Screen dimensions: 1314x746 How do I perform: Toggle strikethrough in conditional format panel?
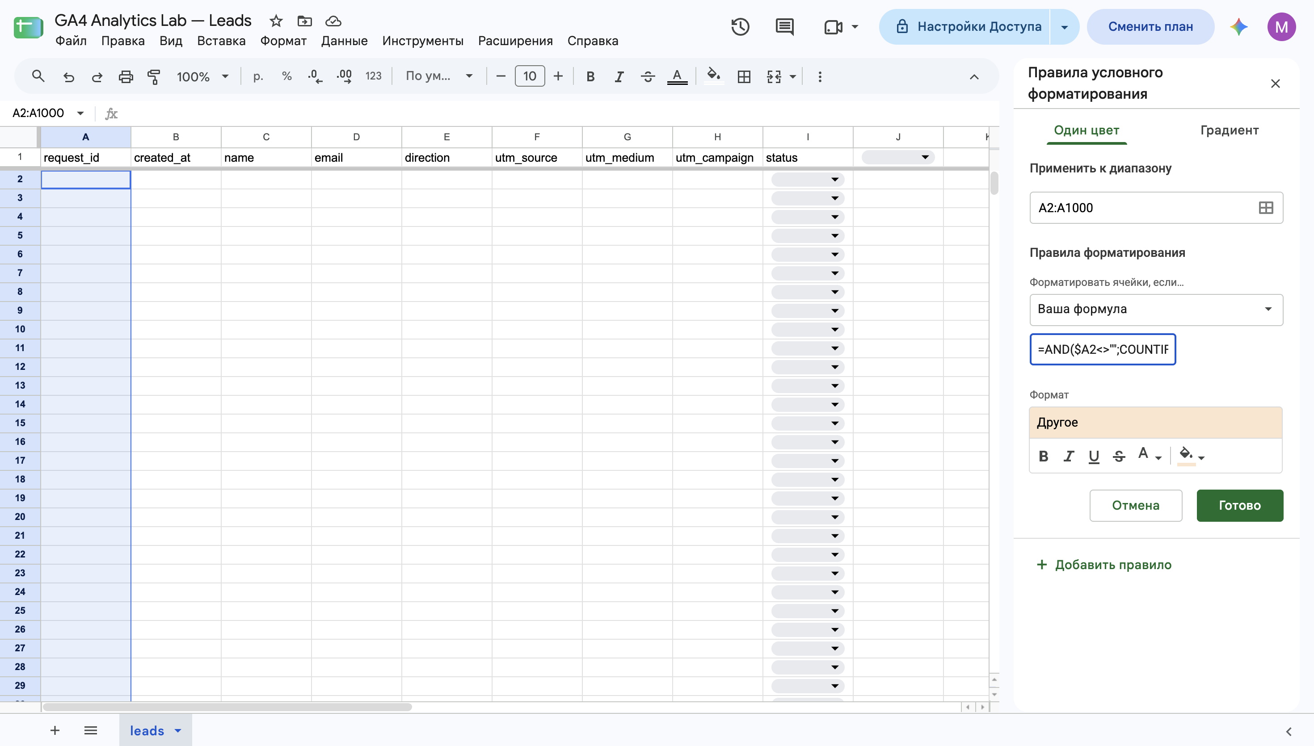(x=1119, y=456)
